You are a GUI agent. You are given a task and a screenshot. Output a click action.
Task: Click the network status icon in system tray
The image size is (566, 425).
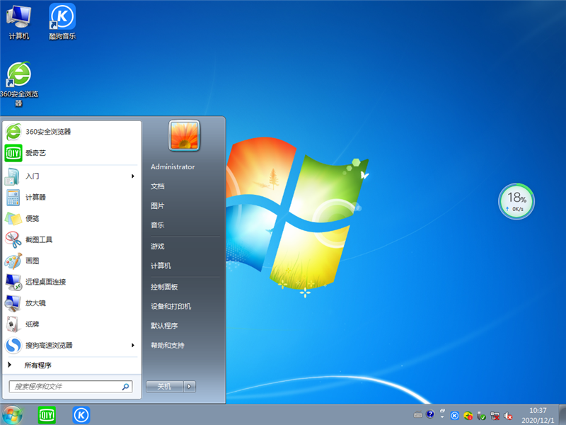(x=495, y=416)
